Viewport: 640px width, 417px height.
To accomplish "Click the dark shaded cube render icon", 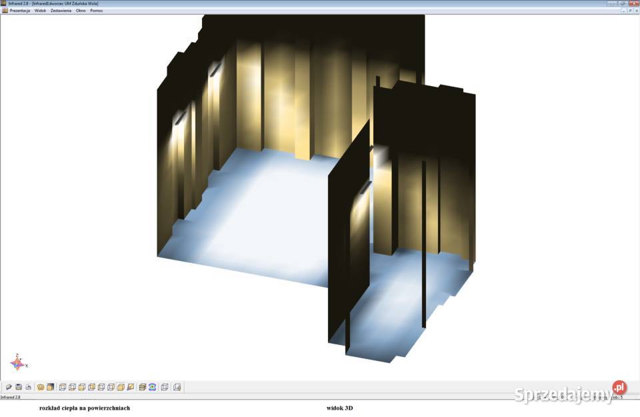I will pos(50,387).
